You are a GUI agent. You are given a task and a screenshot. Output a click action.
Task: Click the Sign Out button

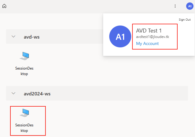185,20
